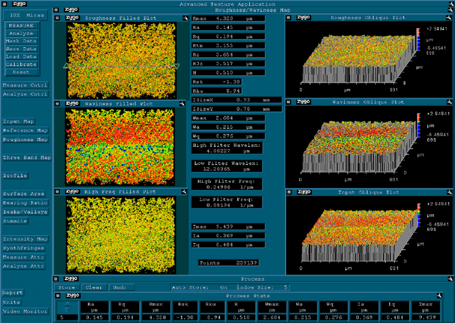
Task: Open the Three Band Map
Action: click(x=27, y=158)
